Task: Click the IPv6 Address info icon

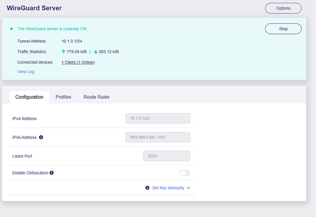Action: coord(41,138)
